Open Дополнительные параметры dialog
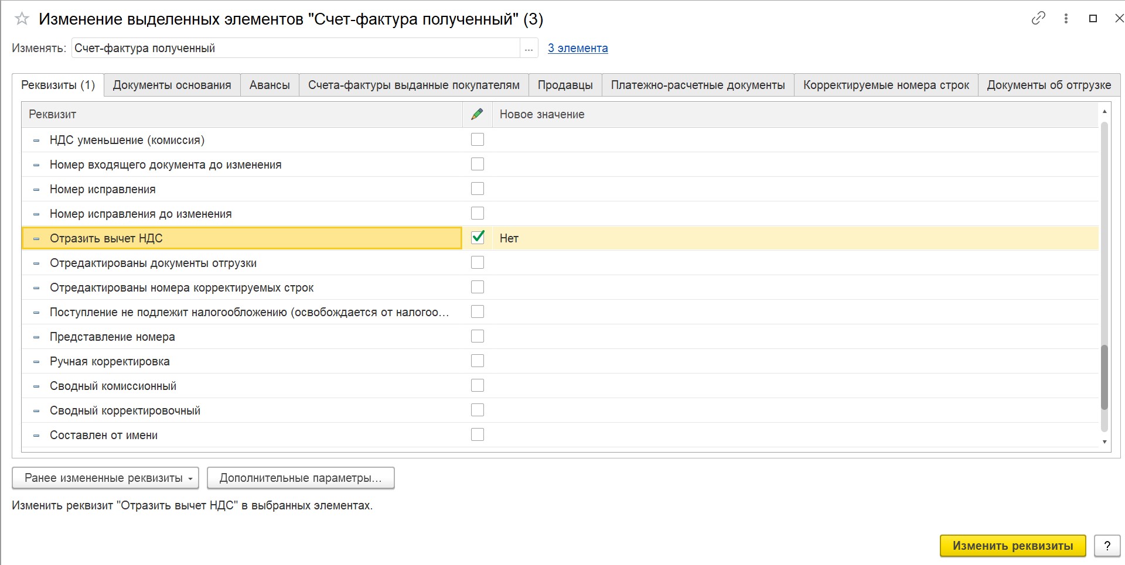This screenshot has height=565, width=1125. pyautogui.click(x=301, y=478)
